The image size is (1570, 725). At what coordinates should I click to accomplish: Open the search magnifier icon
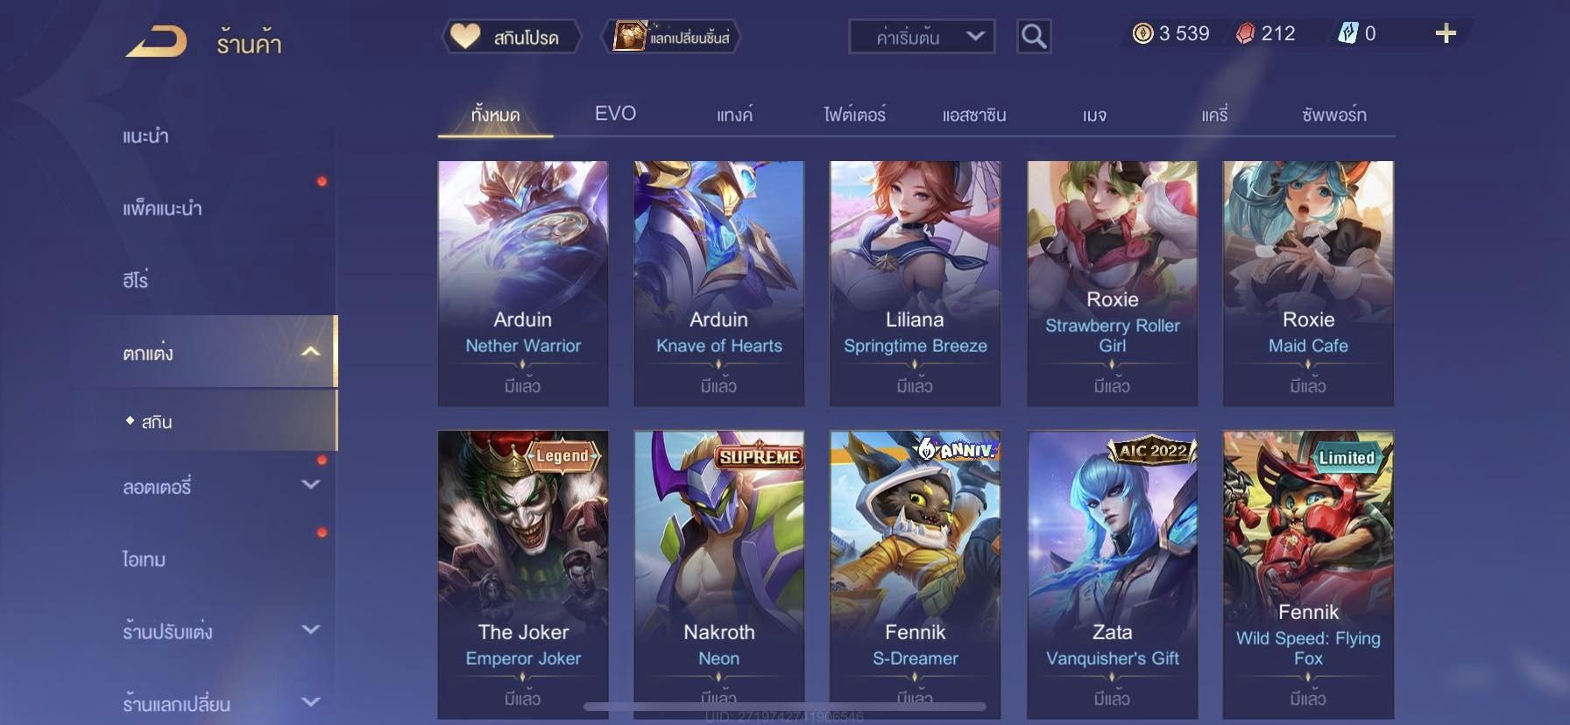[x=1034, y=37]
